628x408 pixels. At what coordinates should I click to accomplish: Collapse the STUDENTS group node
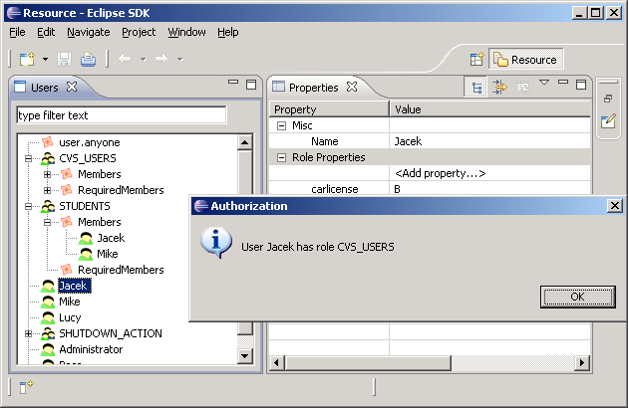click(28, 206)
